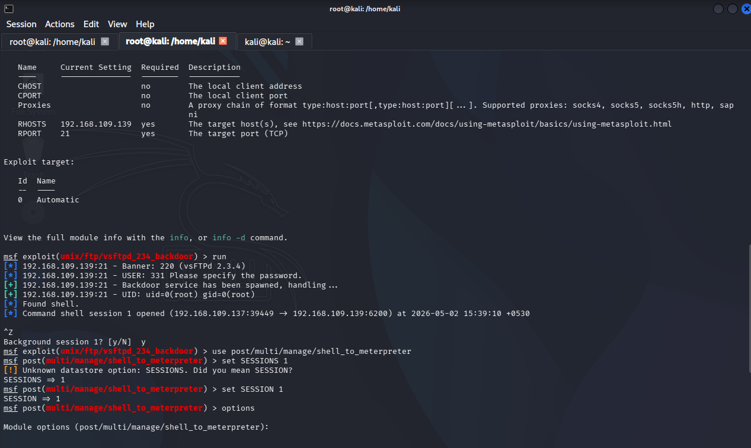Screen dimensions: 751x448
Task: Close the terminal window
Action: click(x=745, y=9)
